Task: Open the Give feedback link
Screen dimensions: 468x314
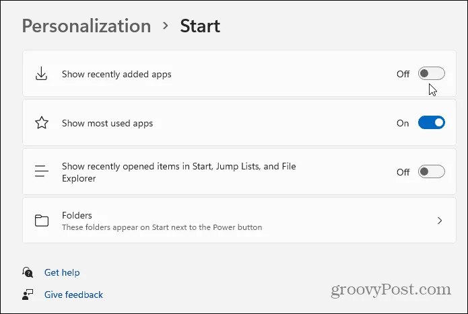Action: (73, 295)
